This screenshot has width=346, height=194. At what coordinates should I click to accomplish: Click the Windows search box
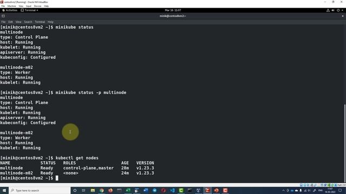[39, 190]
